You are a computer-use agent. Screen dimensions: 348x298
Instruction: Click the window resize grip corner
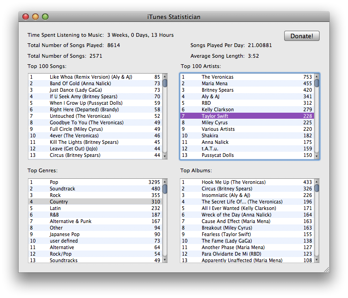[x=327, y=270]
